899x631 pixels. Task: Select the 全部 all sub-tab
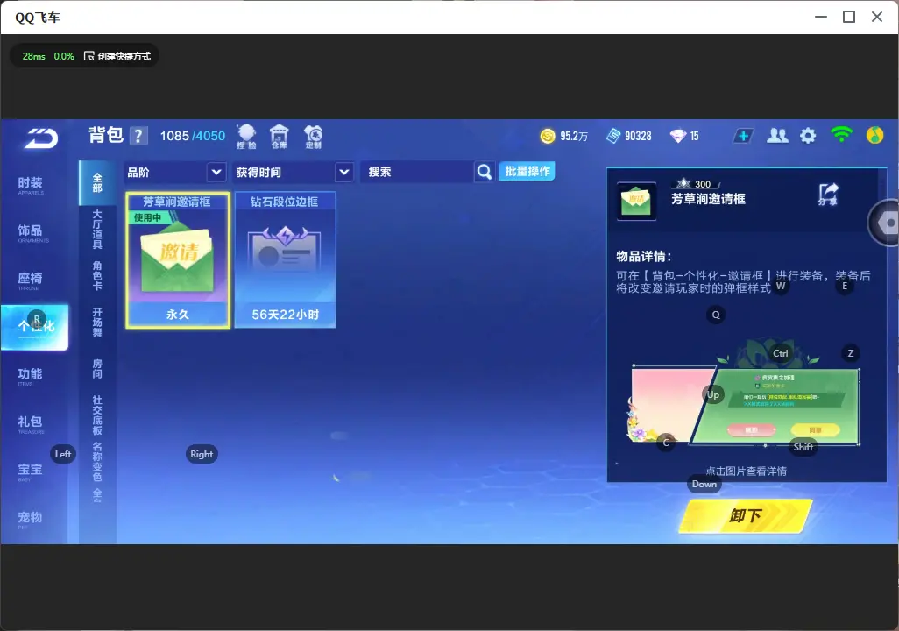[97, 183]
